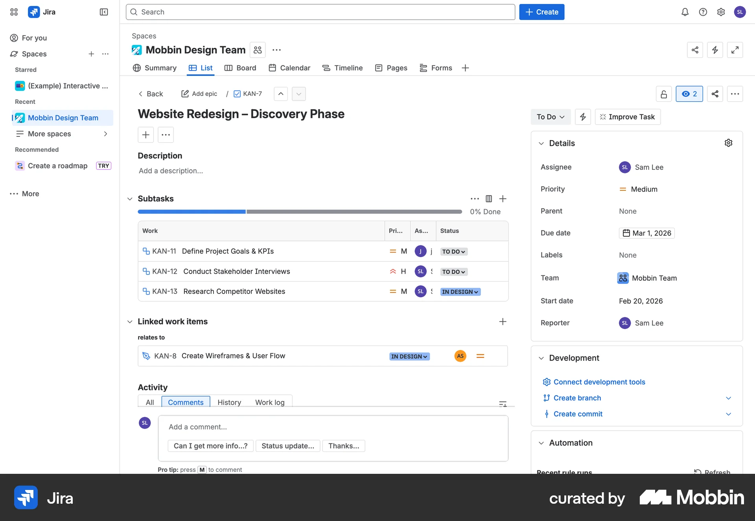Collapse the Subtasks section
The image size is (755, 521).
click(x=130, y=199)
